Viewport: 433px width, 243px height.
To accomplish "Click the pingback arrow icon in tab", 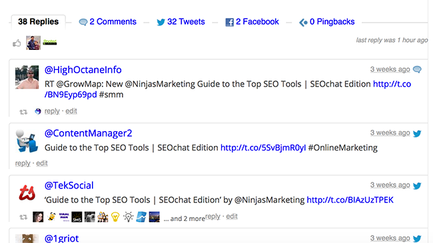I will coord(303,23).
